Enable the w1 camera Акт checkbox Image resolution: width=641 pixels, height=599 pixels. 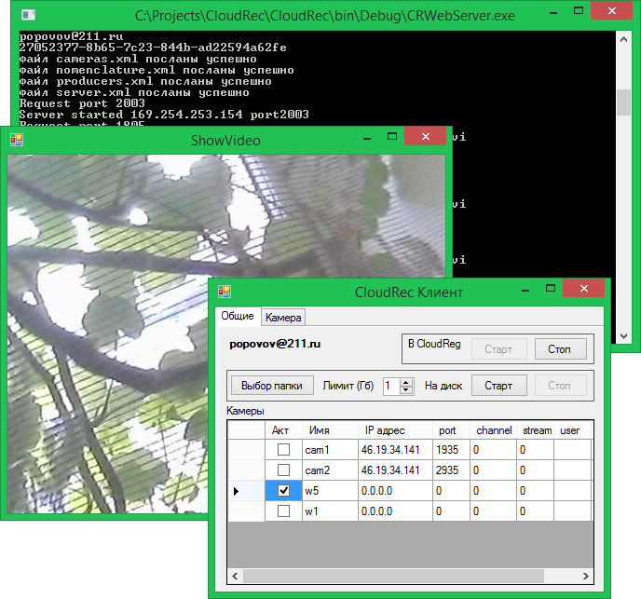coord(283,511)
